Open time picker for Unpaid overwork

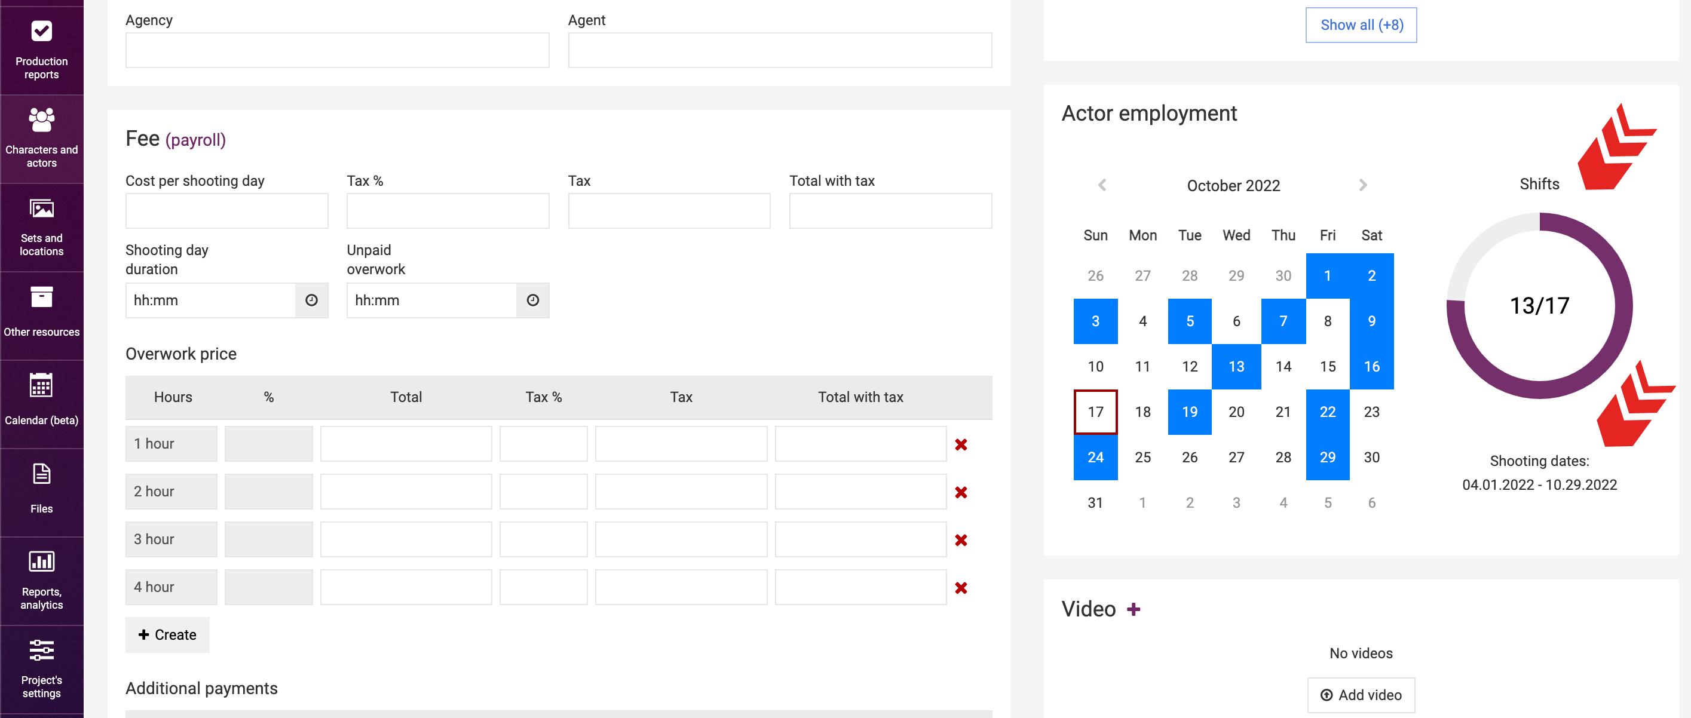533,300
